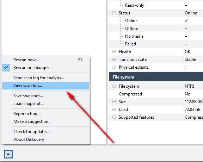
Task: Select Save snapshot menu entry
Action: click(x=45, y=96)
